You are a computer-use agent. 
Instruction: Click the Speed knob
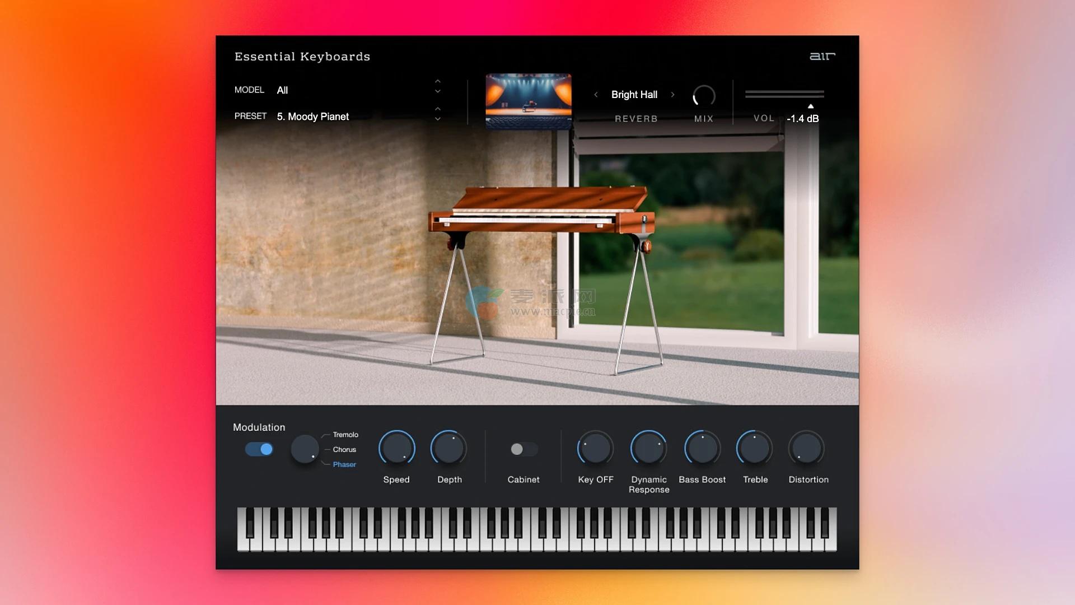tap(396, 449)
